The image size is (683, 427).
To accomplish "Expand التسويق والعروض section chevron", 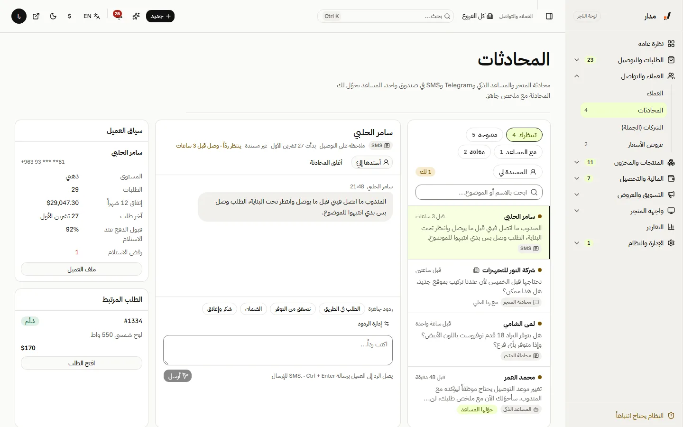I will click(577, 195).
